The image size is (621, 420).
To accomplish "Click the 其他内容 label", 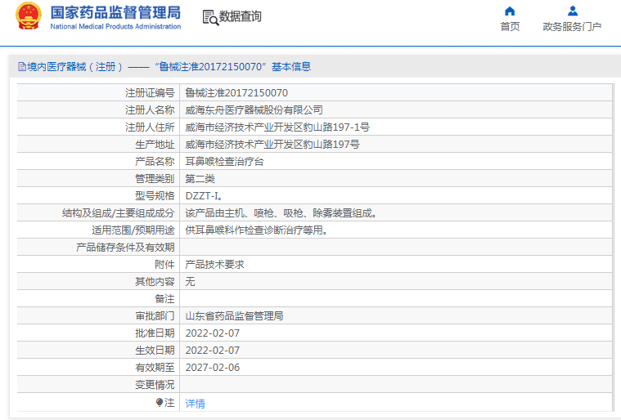I will (x=155, y=282).
